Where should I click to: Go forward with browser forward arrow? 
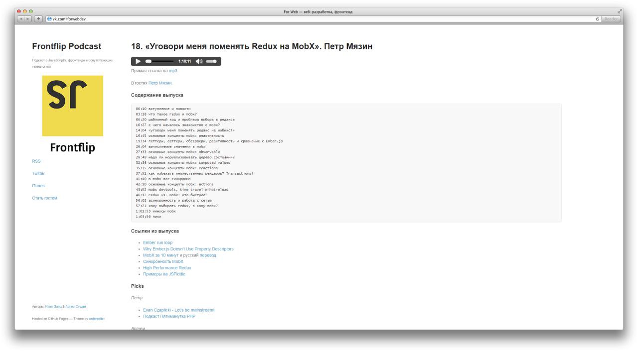pyautogui.click(x=28, y=19)
